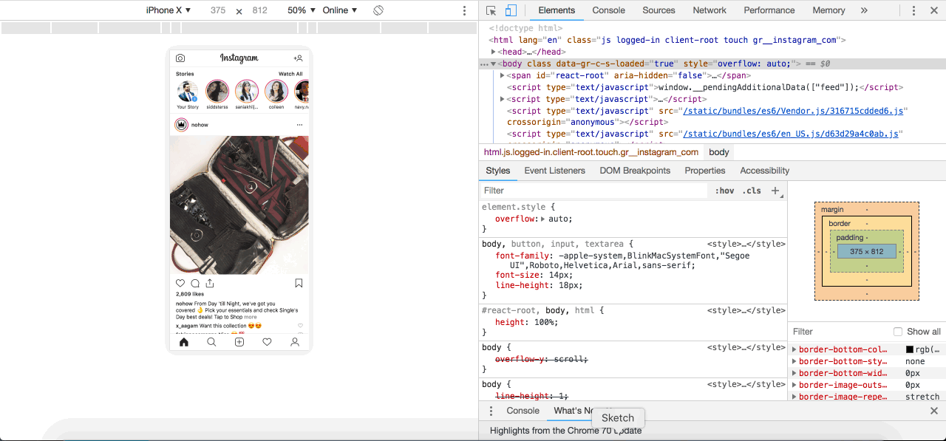Screen dimensions: 946x441
Task: Click the border-bottom-color black swatch
Action: 910,349
